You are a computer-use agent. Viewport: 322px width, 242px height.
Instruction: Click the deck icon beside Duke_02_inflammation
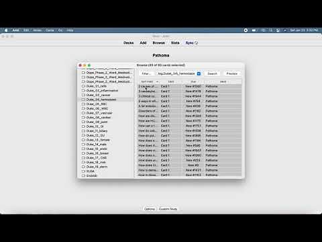point(83,91)
